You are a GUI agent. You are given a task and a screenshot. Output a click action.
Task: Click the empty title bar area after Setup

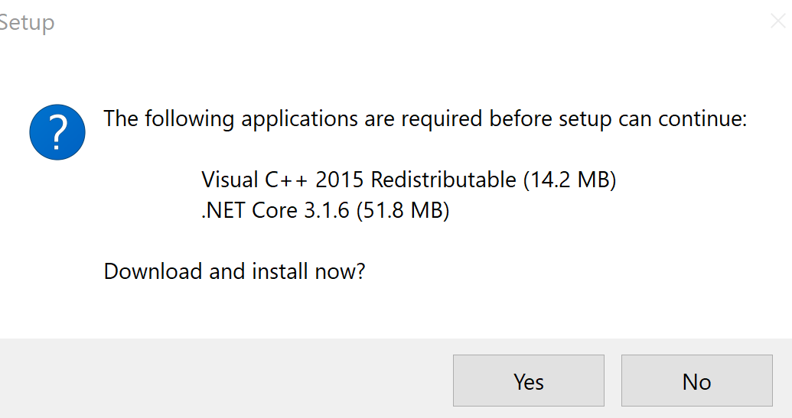404,22
